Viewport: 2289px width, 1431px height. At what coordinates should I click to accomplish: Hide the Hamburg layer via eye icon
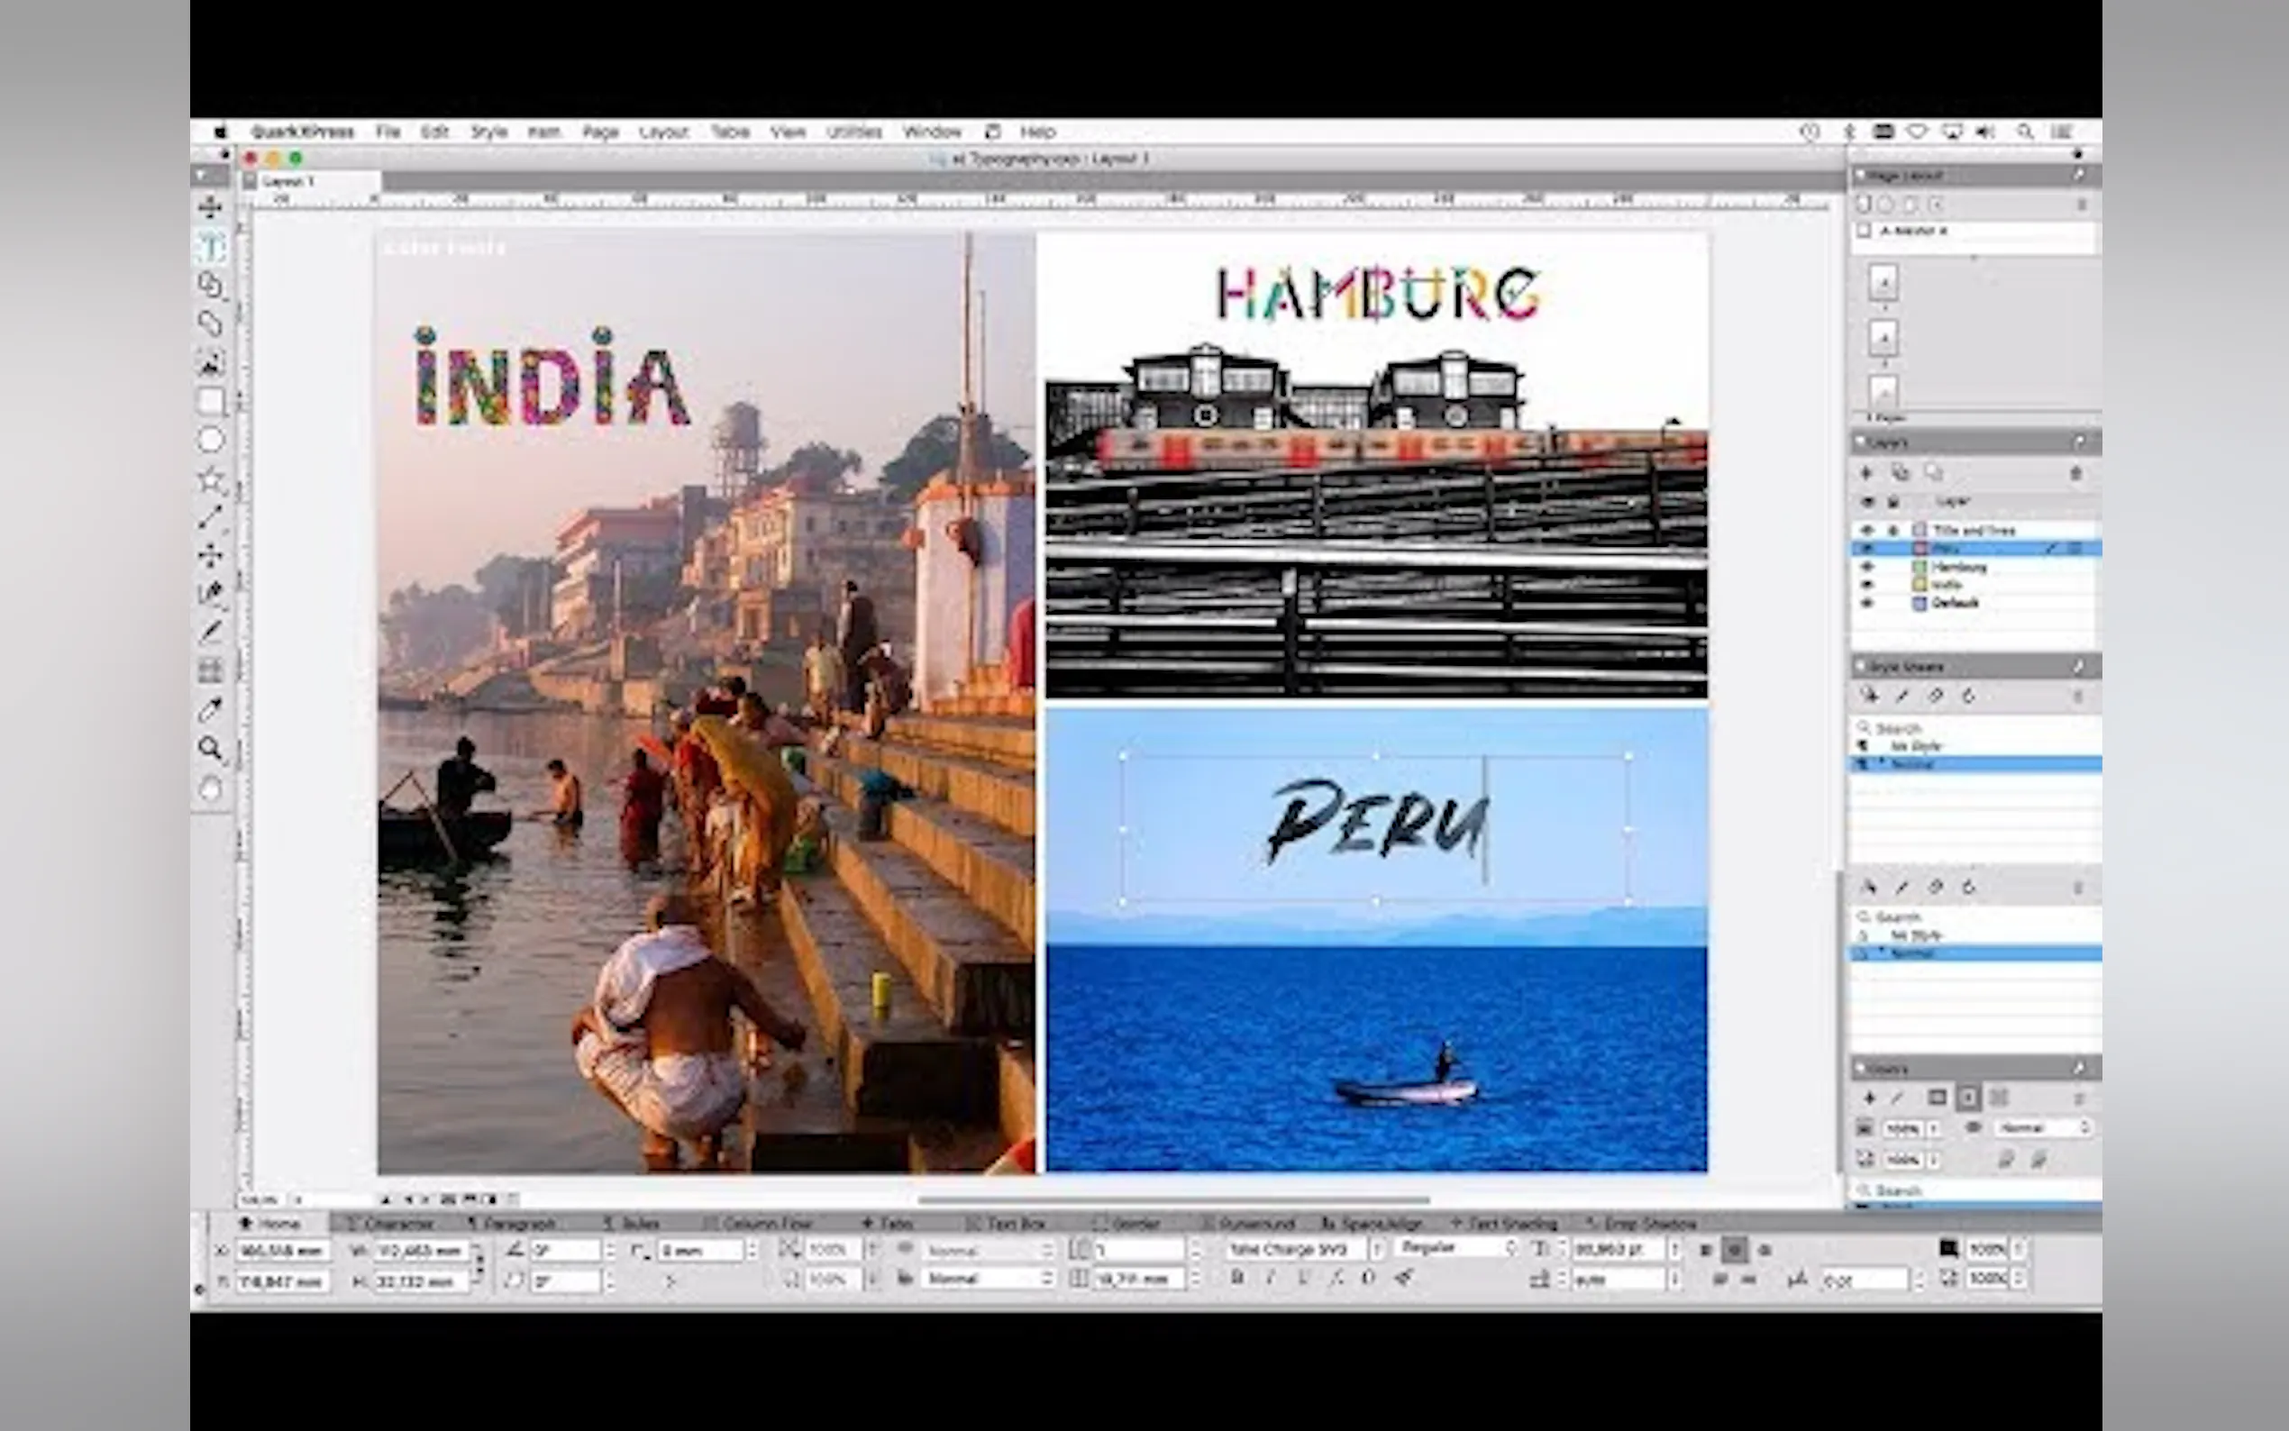coord(1867,567)
